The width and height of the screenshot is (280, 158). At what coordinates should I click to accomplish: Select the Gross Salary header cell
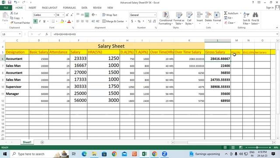[217, 52]
